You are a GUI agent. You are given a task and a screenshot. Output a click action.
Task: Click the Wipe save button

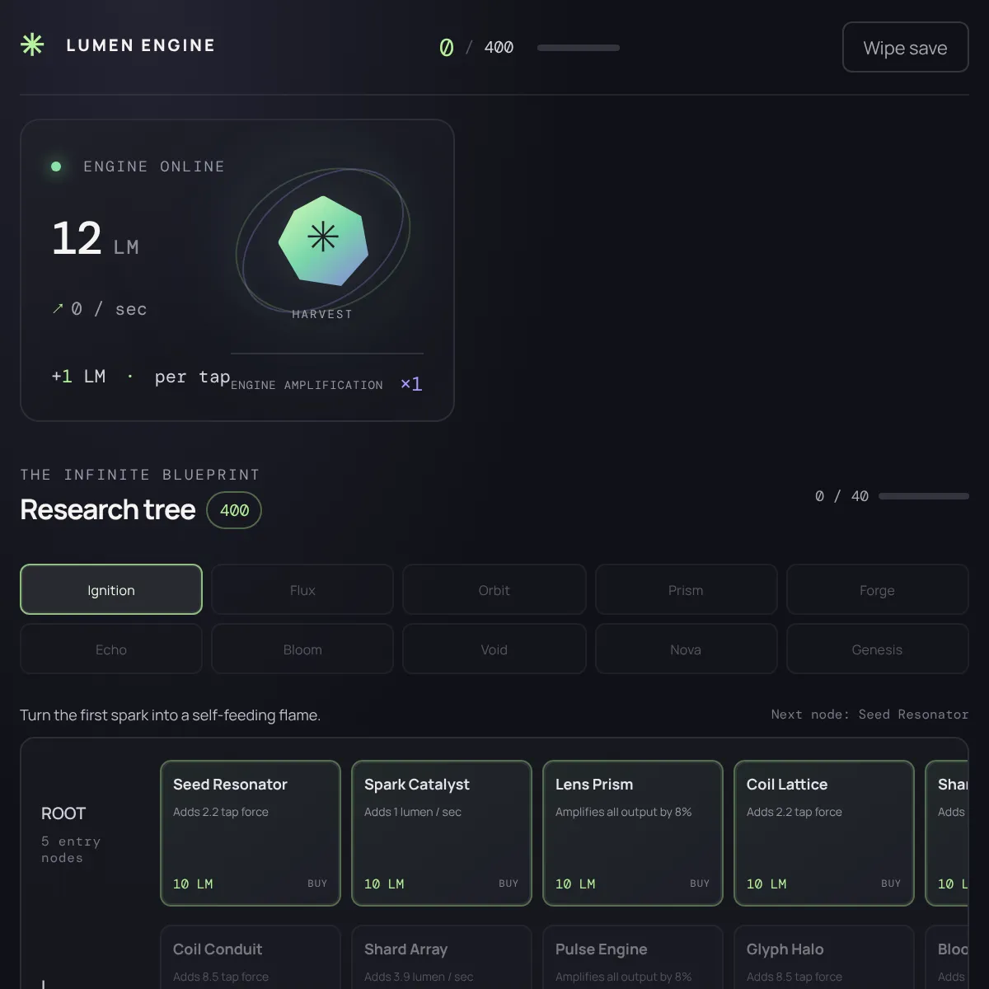point(905,47)
